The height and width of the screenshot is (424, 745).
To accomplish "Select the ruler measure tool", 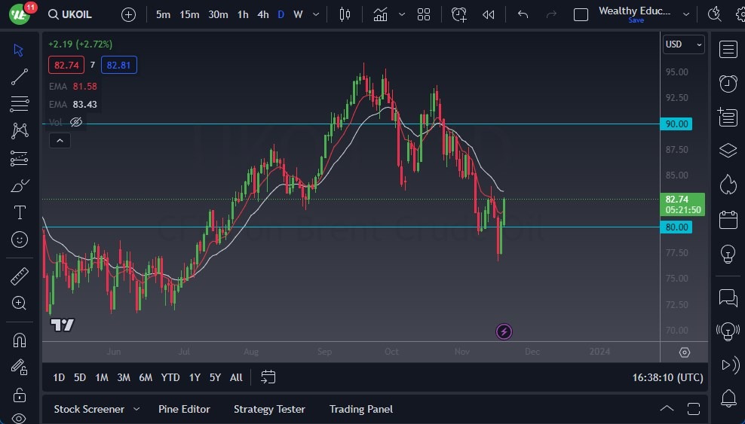I will [20, 276].
